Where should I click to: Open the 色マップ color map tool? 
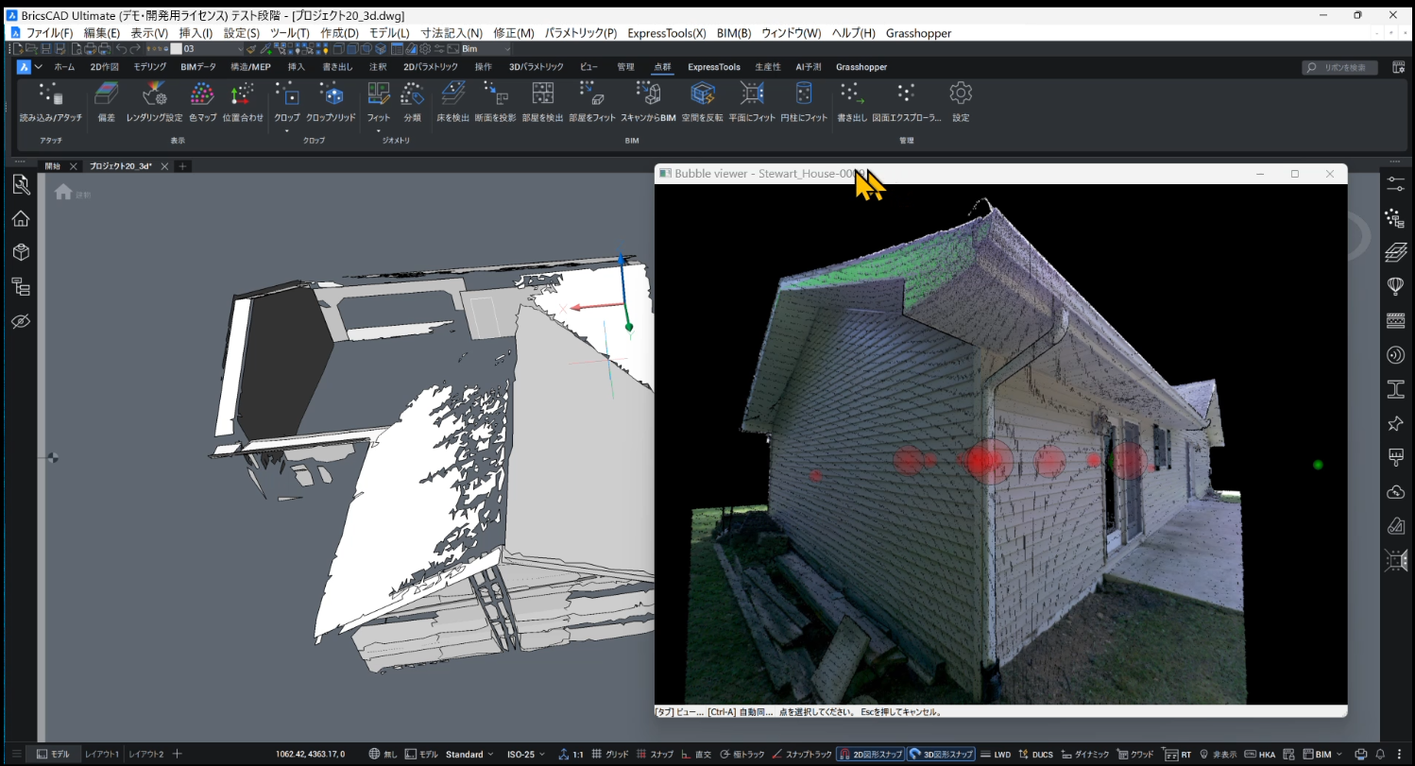coord(202,94)
